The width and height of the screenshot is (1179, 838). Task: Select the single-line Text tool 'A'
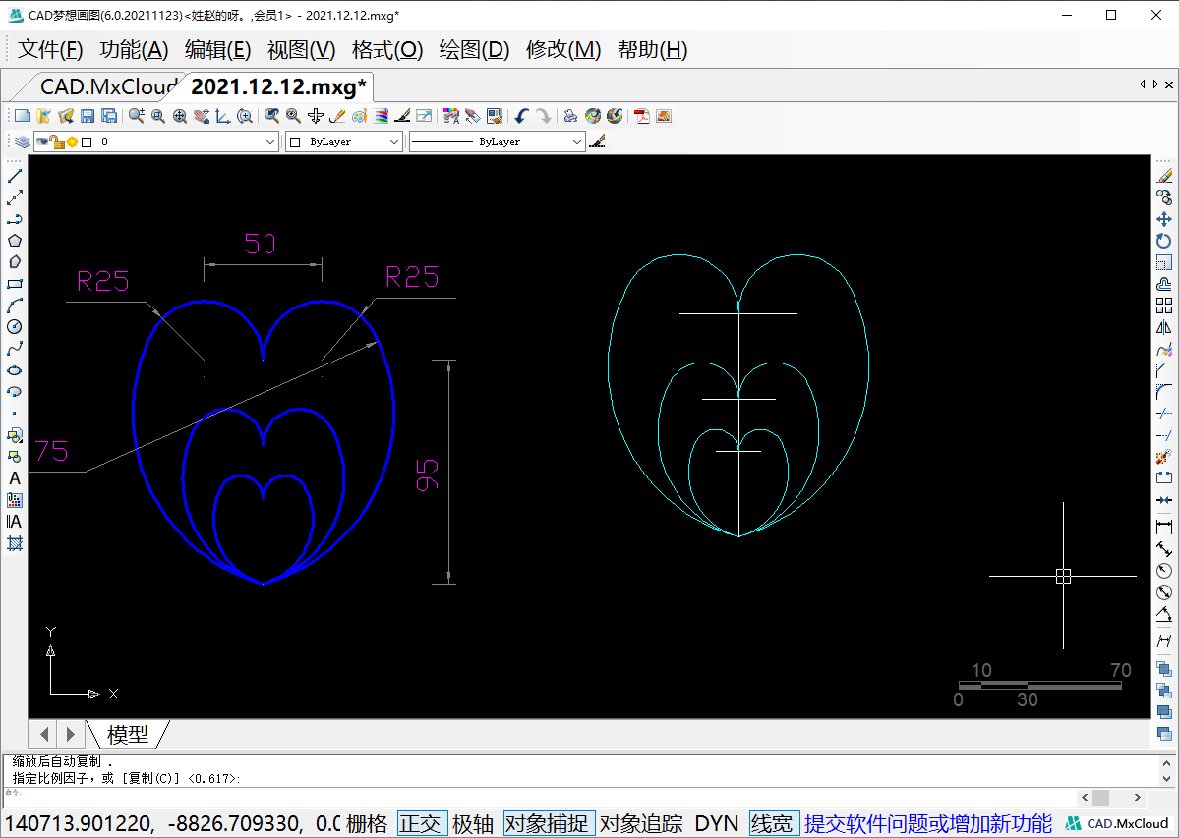[15, 478]
